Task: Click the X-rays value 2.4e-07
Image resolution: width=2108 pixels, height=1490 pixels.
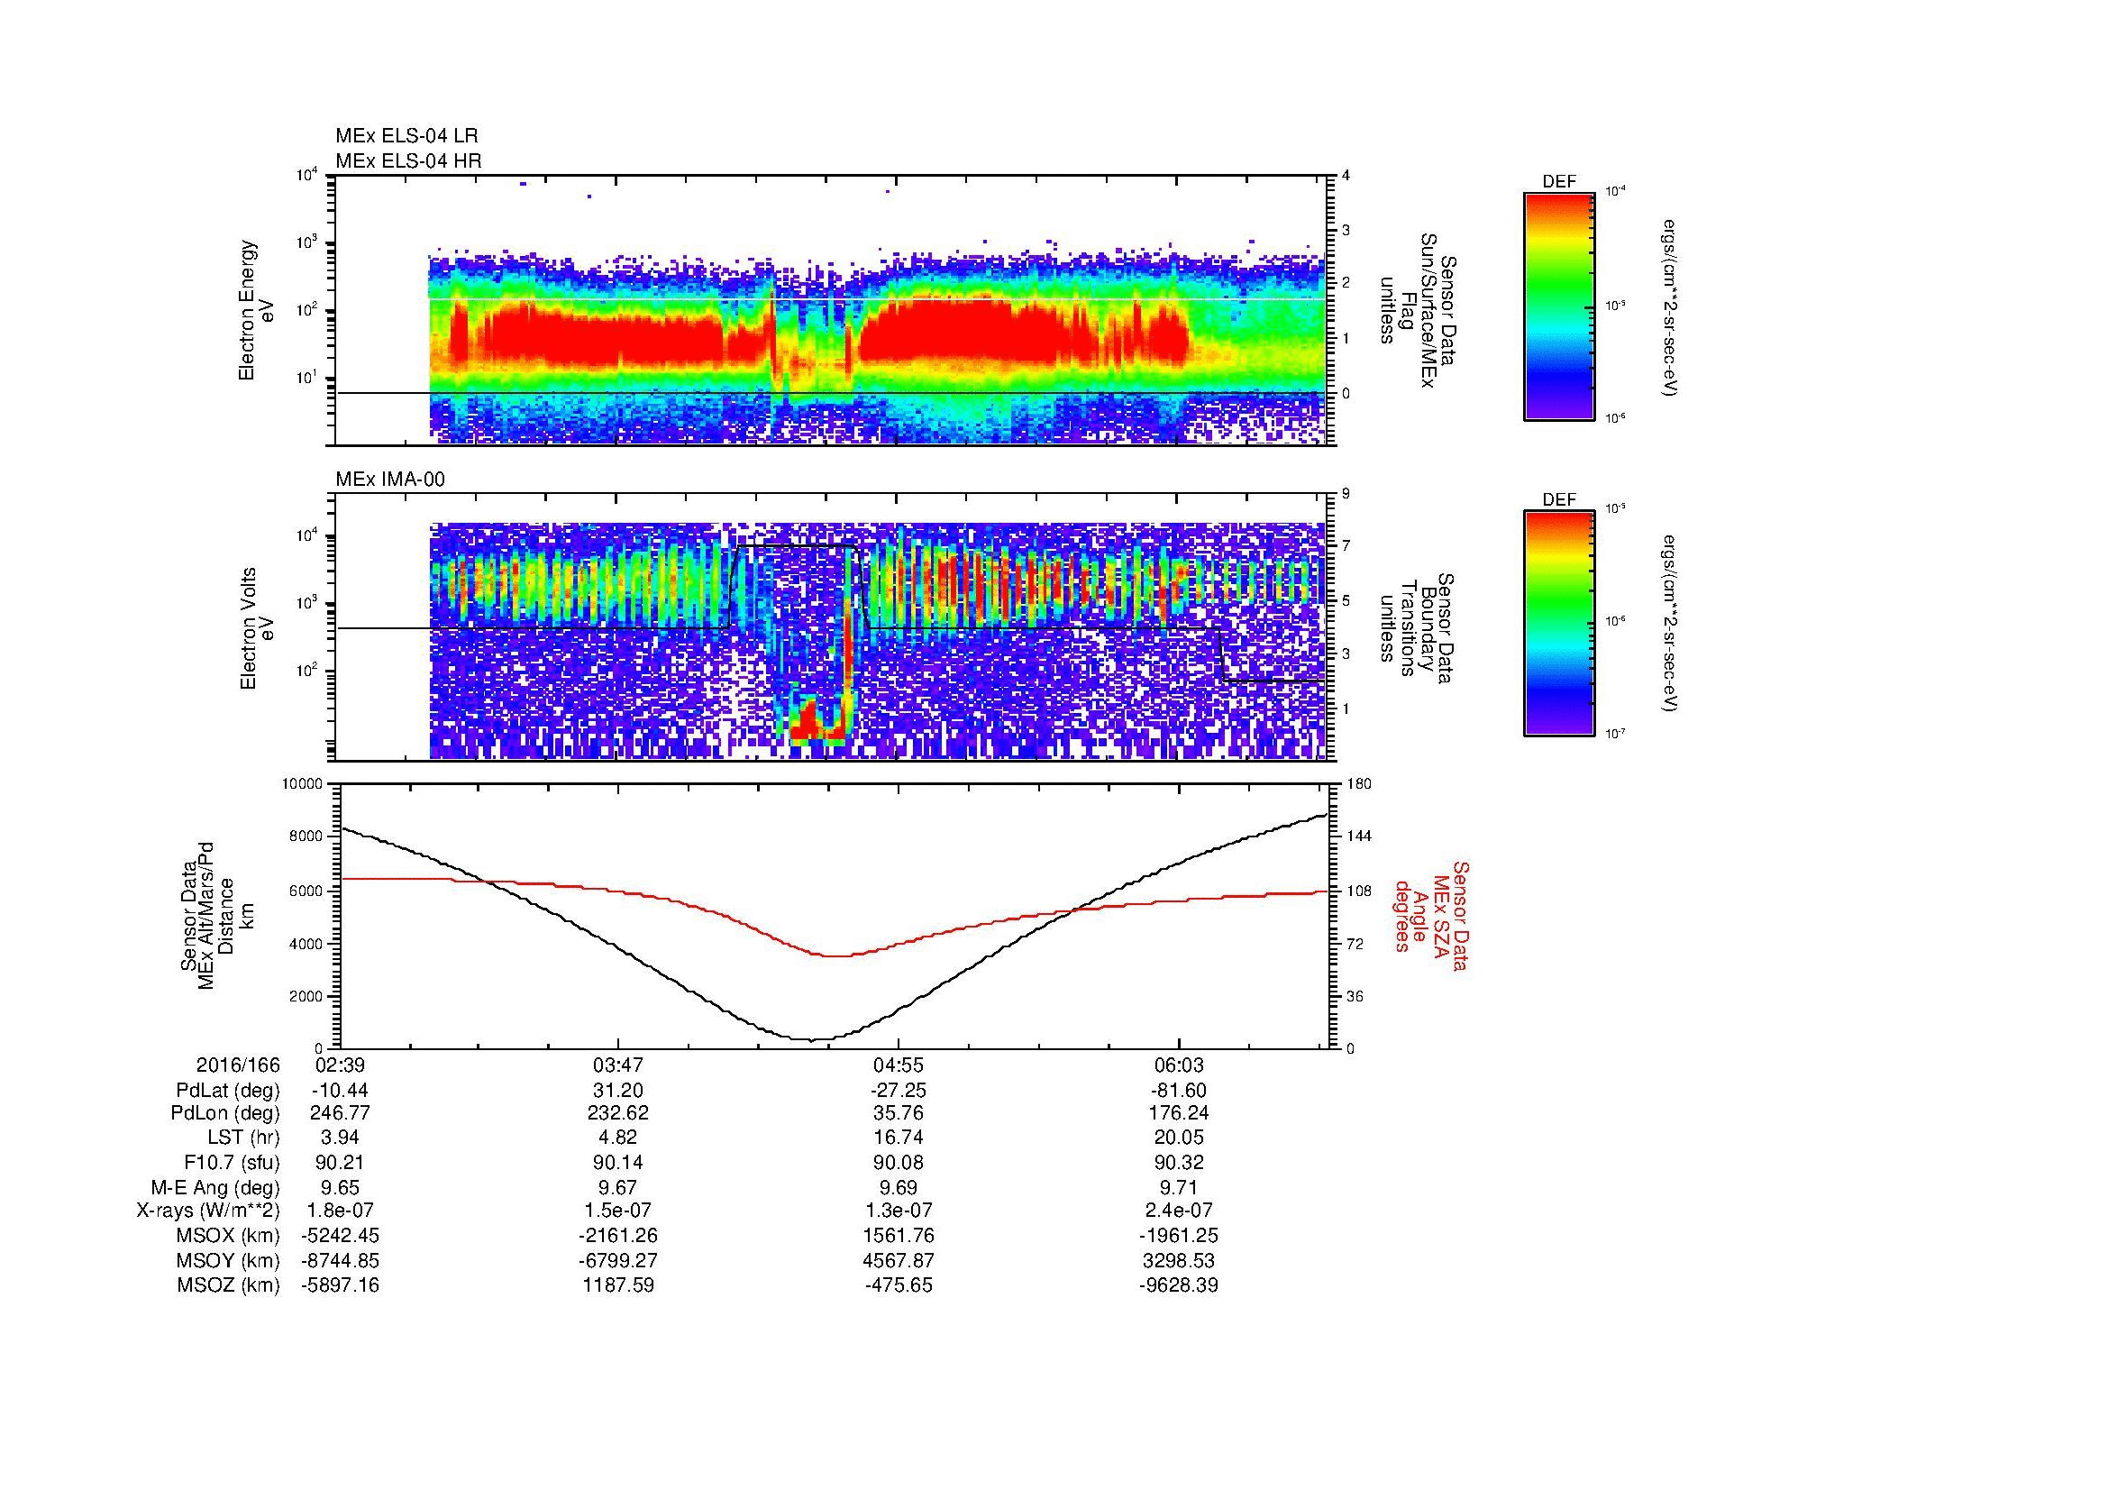Action: (x=1178, y=1211)
